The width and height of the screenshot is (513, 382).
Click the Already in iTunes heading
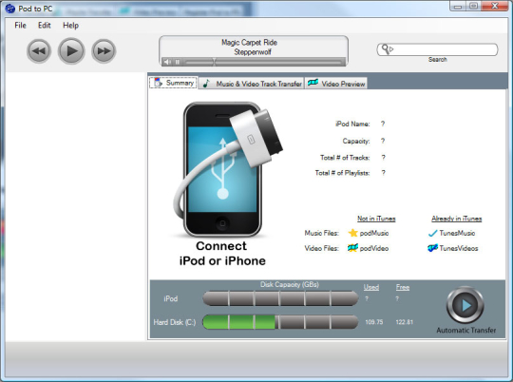pos(456,219)
